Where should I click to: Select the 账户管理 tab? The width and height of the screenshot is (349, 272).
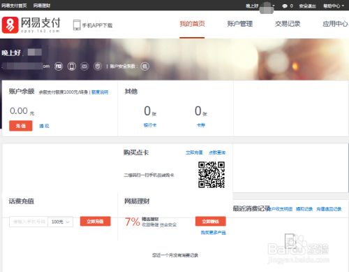(x=240, y=24)
